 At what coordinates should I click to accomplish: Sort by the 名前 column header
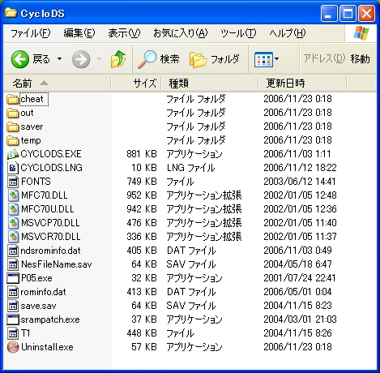(x=58, y=84)
